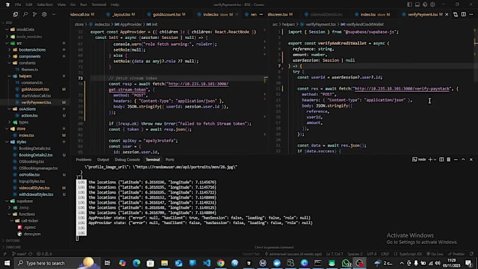Switch to the goldAccount.tsx tab
This screenshot has width=478, height=269.
(167, 14)
